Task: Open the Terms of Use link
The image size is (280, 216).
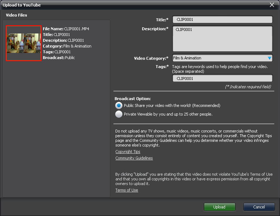Action: [x=127, y=190]
